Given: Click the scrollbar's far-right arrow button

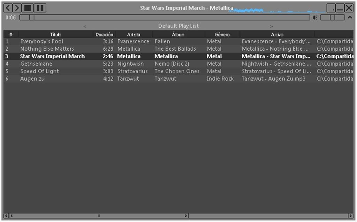Looking at the screenshot, I should tap(351, 216).
